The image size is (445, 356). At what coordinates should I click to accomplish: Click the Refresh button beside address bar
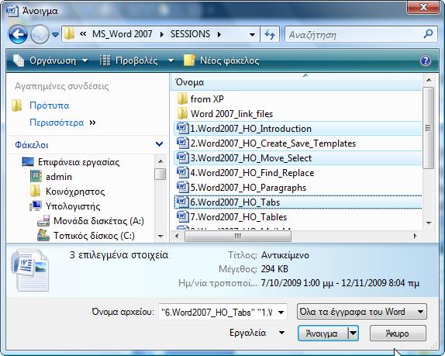click(270, 35)
